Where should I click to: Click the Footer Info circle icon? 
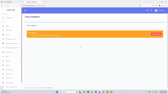coord(3,78)
